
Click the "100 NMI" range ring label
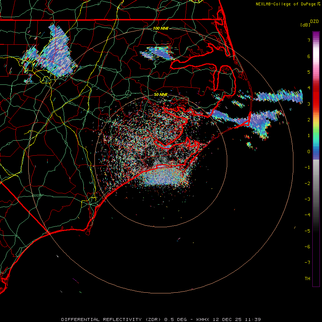[161, 28]
